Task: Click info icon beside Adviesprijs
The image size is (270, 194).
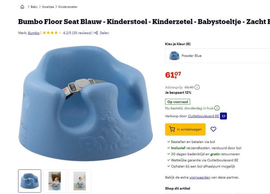Action: click(197, 87)
